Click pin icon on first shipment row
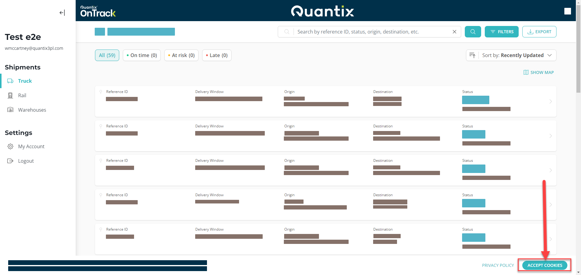 tap(101, 92)
